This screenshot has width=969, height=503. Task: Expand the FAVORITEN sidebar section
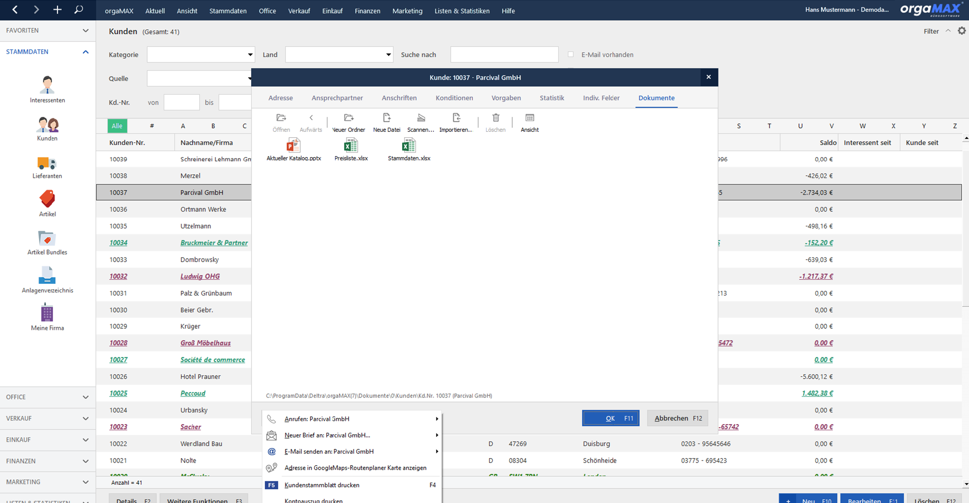47,30
